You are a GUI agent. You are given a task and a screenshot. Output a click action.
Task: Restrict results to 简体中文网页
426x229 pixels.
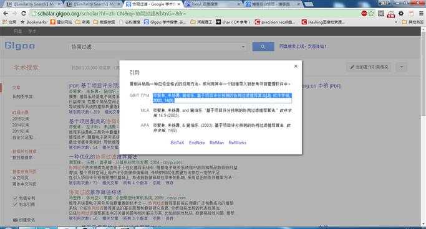[24, 184]
